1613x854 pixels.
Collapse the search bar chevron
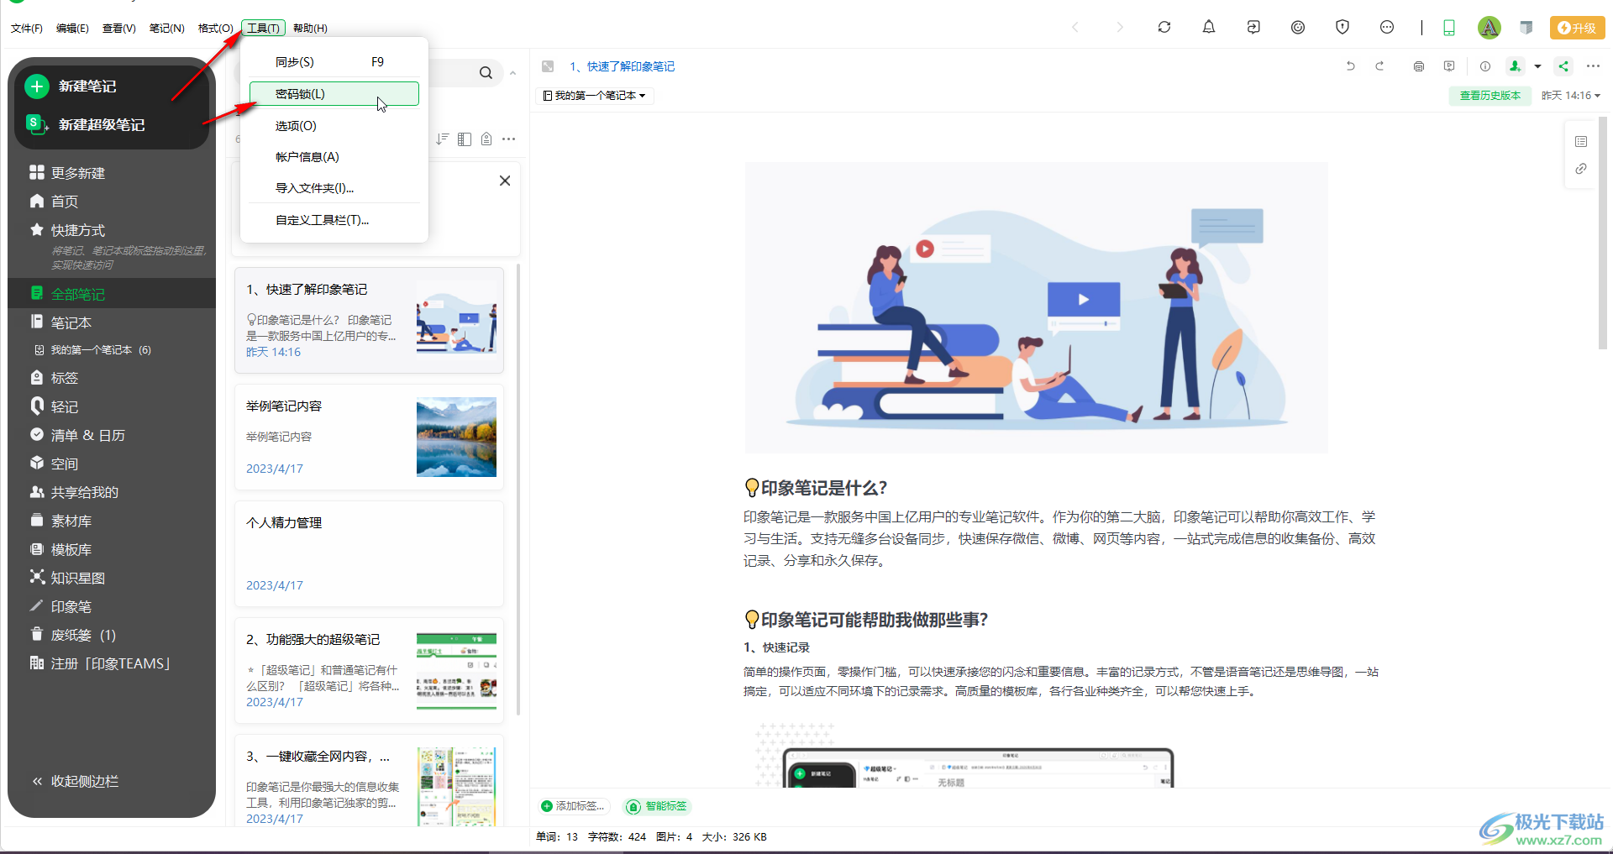512,73
